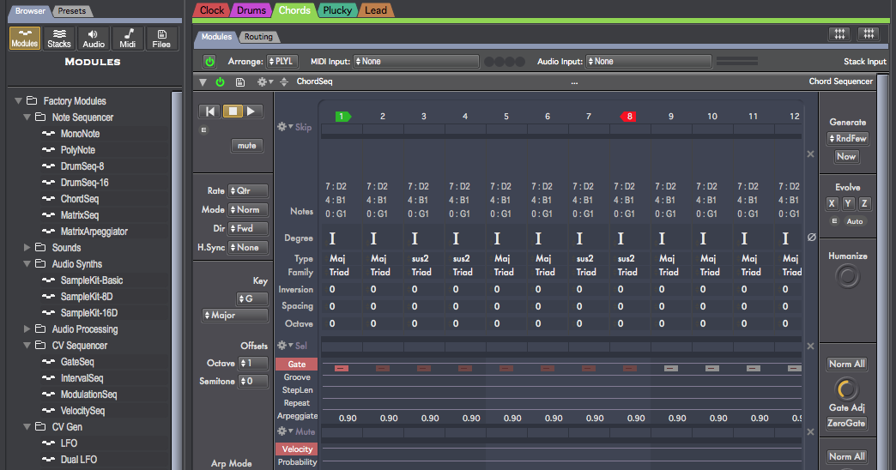Screen dimensions: 896x470
Task: Open the Key G dropdown
Action: pos(252,298)
